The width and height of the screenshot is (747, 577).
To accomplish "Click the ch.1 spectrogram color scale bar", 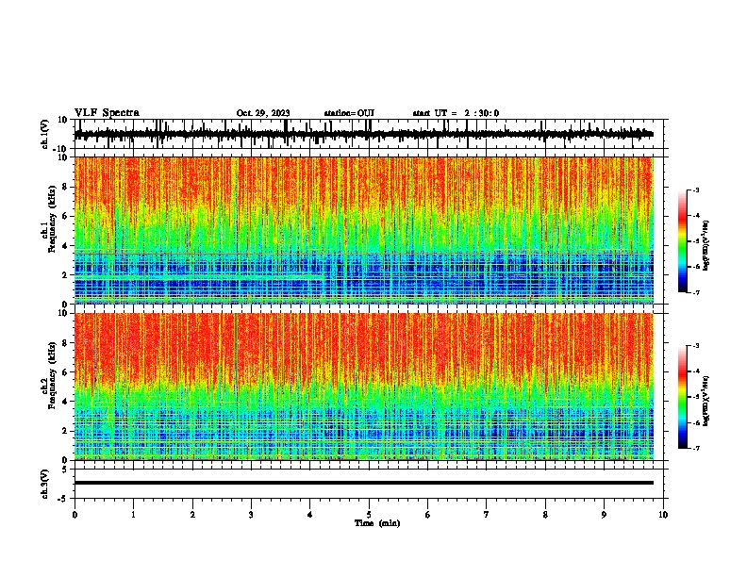I will click(x=682, y=241).
